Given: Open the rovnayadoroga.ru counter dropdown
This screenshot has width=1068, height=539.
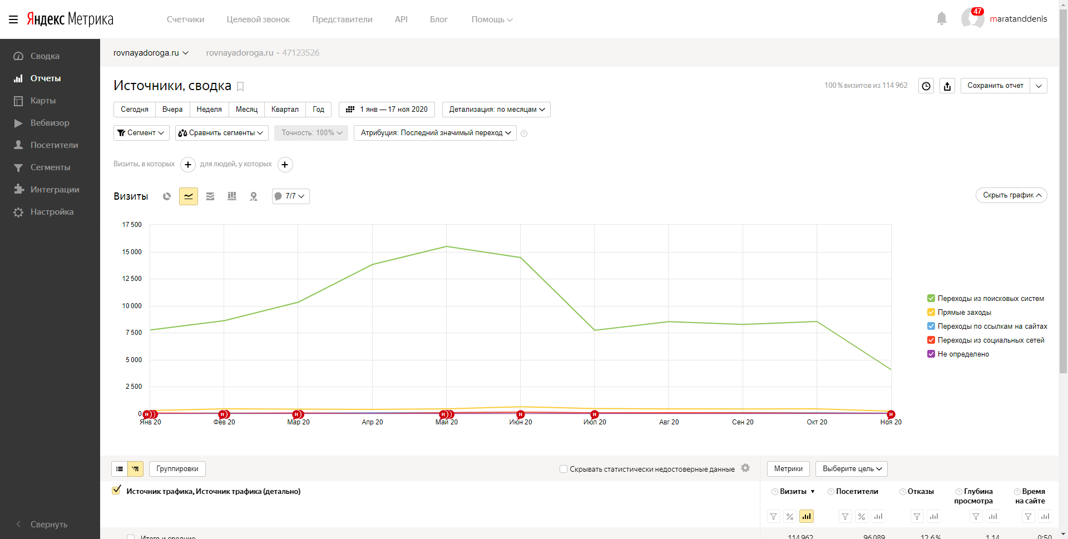Looking at the screenshot, I should tap(151, 53).
